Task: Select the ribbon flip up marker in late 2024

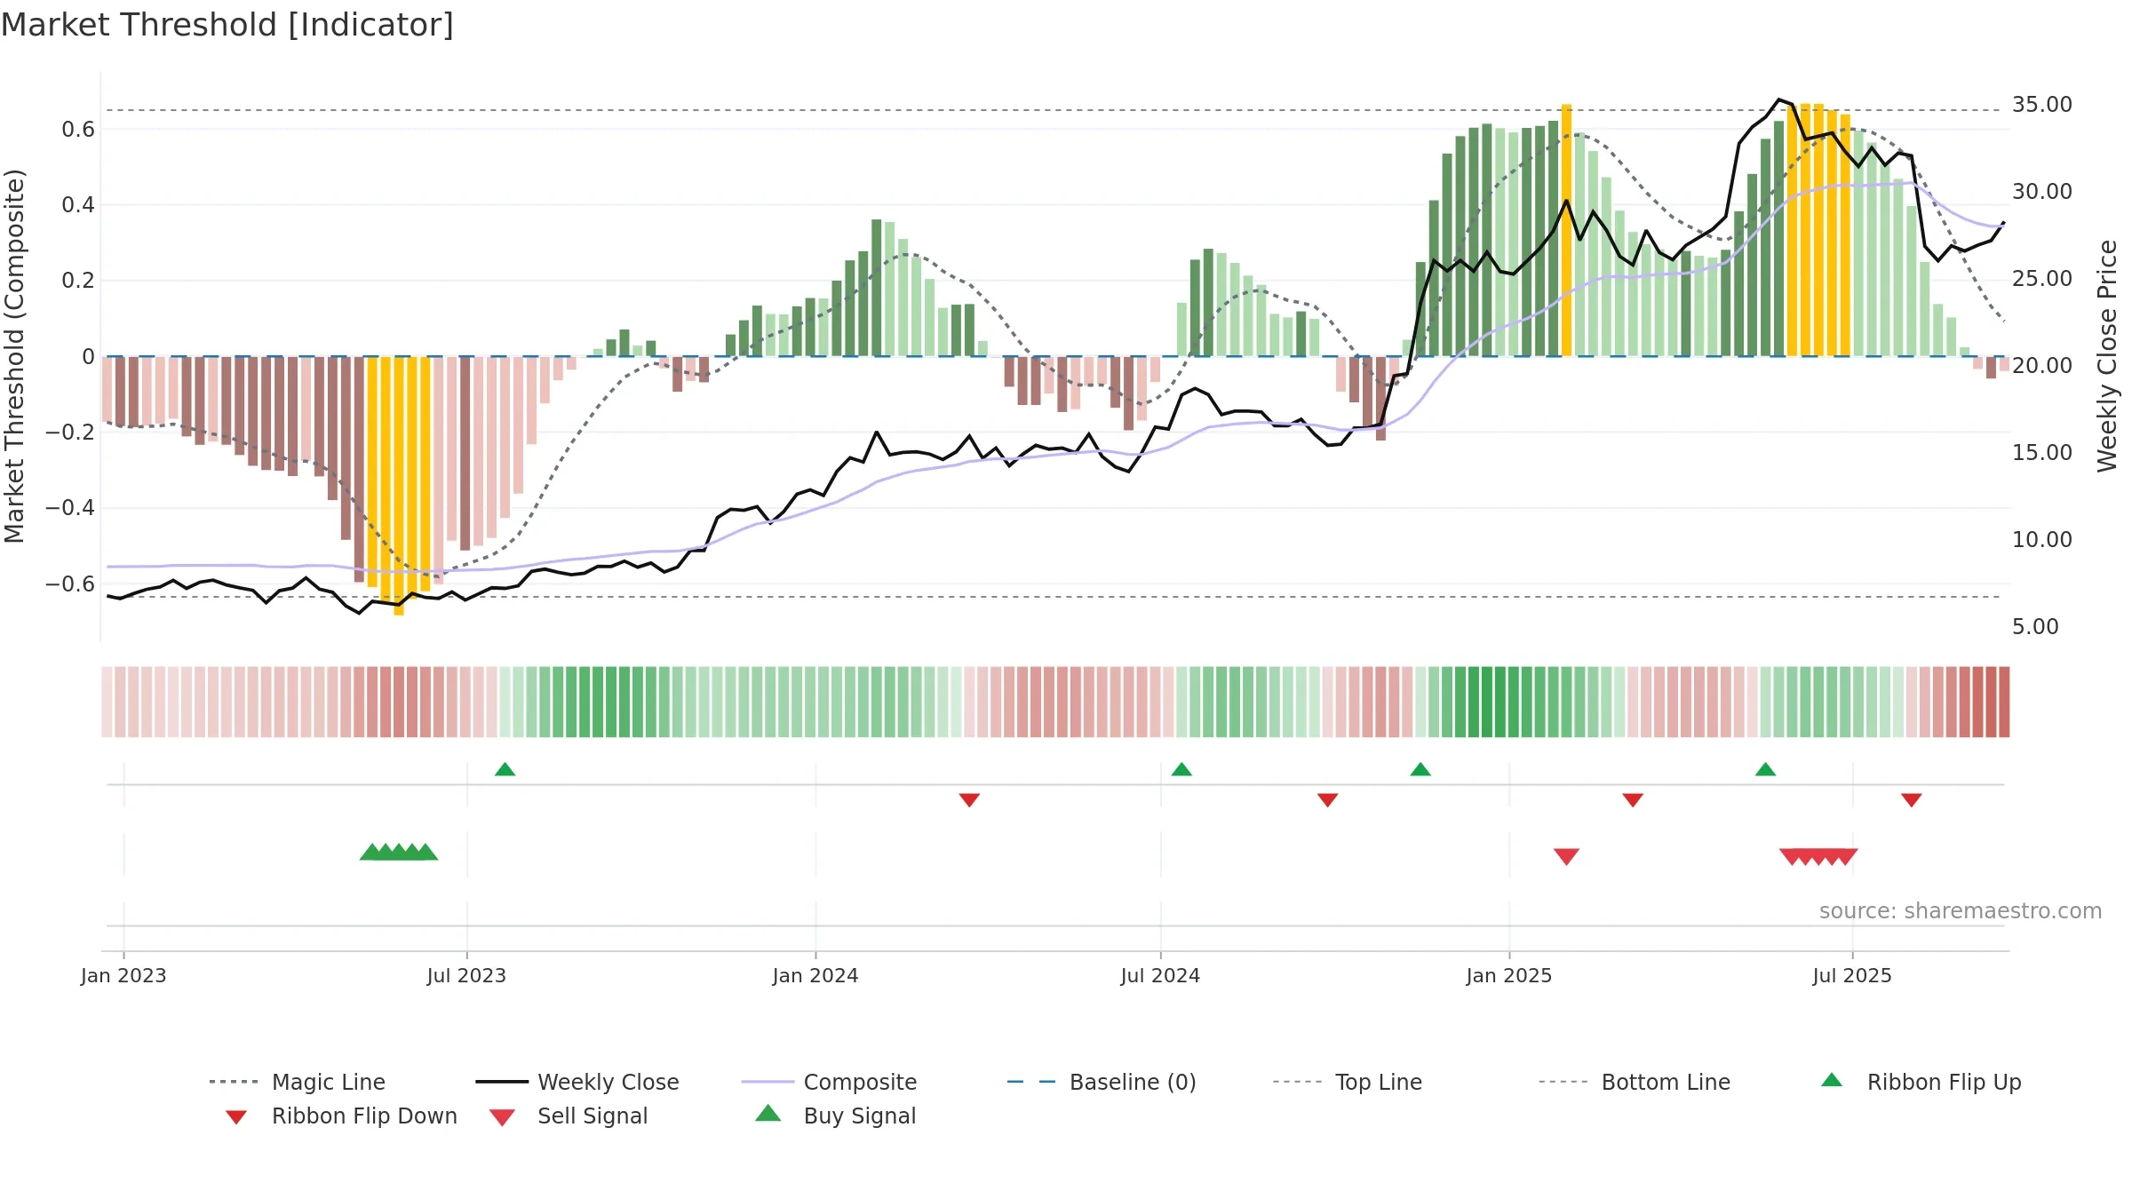Action: (x=1420, y=769)
